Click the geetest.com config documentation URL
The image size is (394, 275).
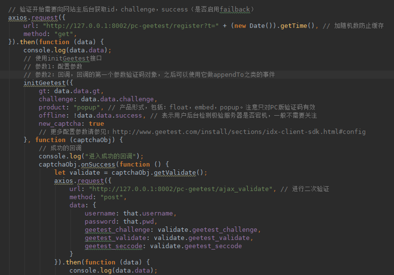pos(239,132)
